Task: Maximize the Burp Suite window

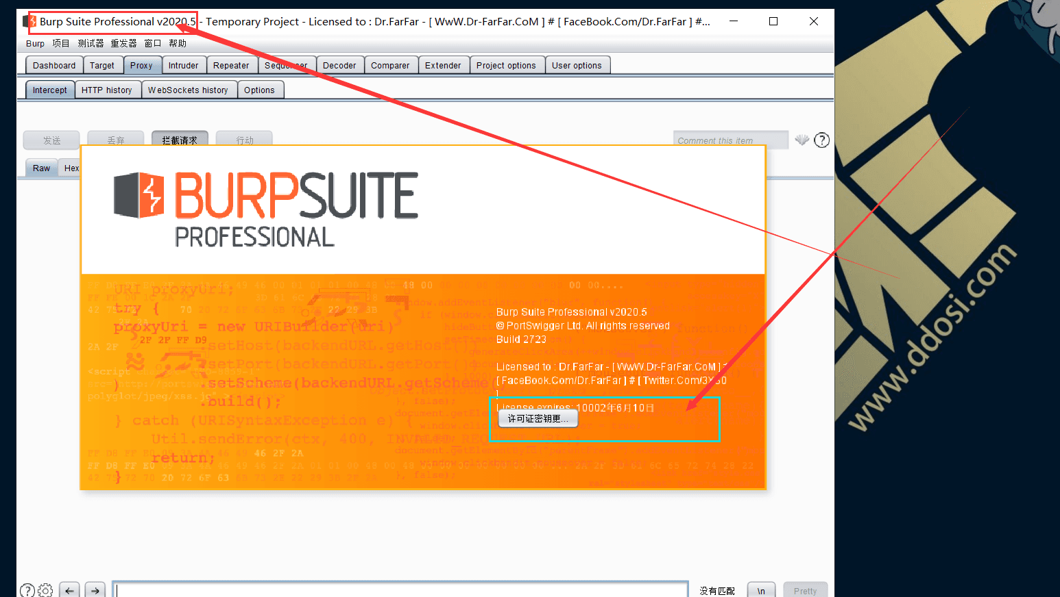Action: pyautogui.click(x=773, y=21)
